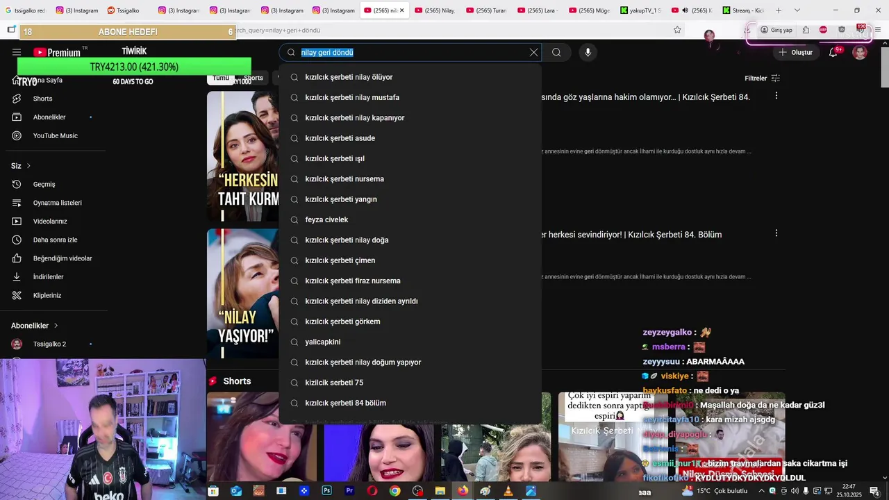The image size is (889, 500).
Task: Open Firefox application hamburger menu
Action: [x=878, y=30]
